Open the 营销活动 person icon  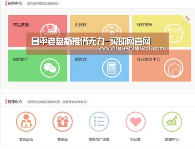[x=26, y=122]
